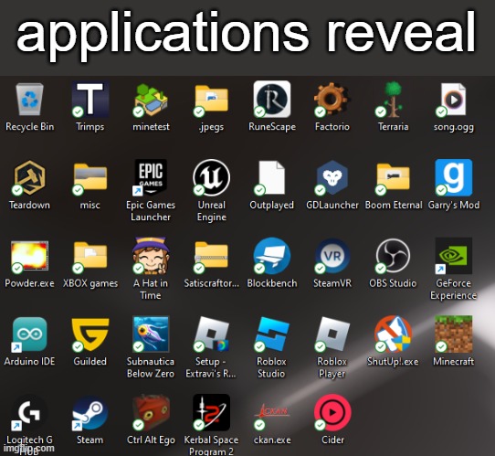Select the ckan.exe icon

tap(272, 412)
